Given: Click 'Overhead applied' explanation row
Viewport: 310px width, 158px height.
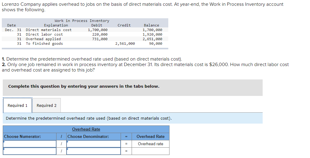Looking at the screenshot, I should [43, 39].
